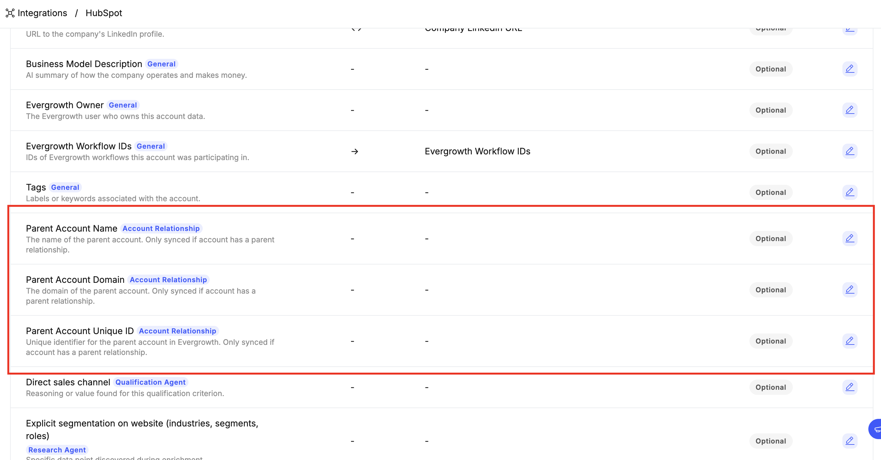Edit the Parent Account Name mapping

[849, 238]
